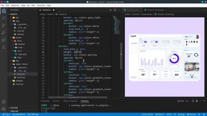207x116 pixels.
Task: Open notifications bell in status bar
Action: (x=204, y=114)
